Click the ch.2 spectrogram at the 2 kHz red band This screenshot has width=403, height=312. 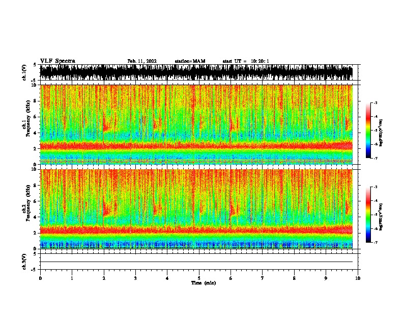point(196,230)
